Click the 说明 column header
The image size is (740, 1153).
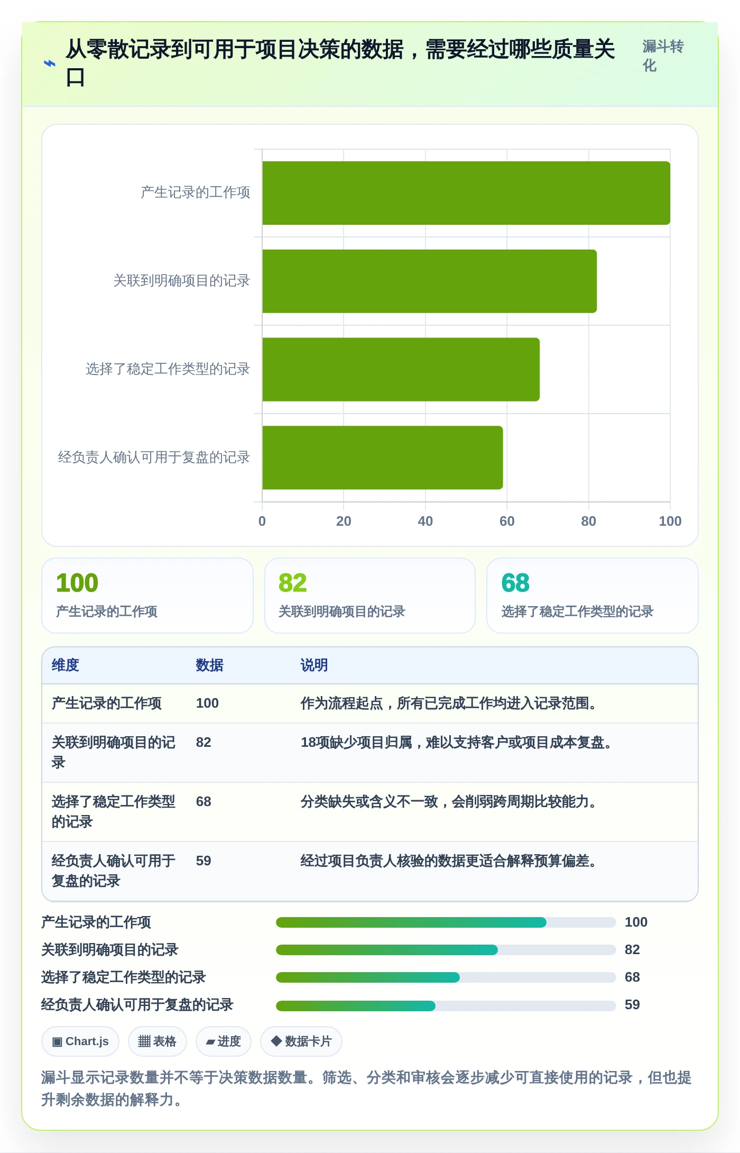pos(314,665)
